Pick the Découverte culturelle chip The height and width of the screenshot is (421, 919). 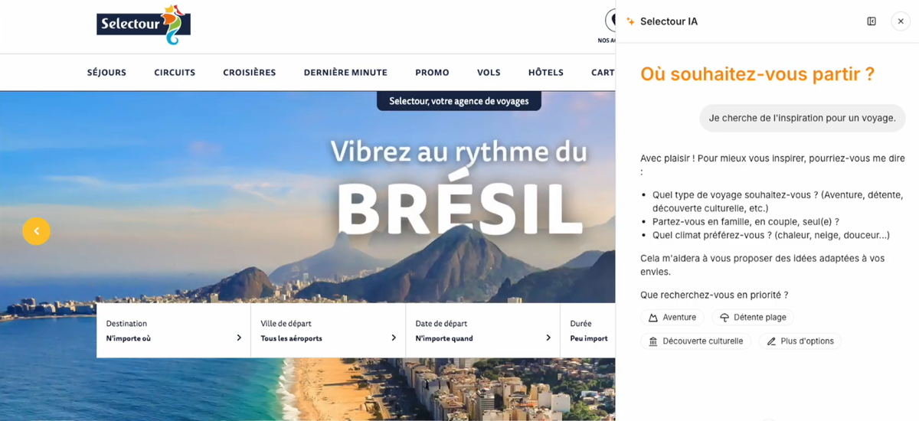point(696,341)
